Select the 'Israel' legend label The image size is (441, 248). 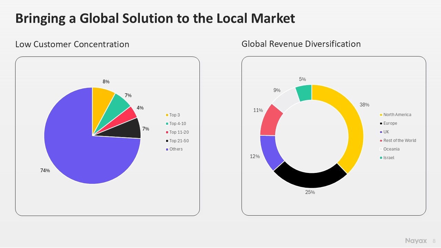pos(389,158)
